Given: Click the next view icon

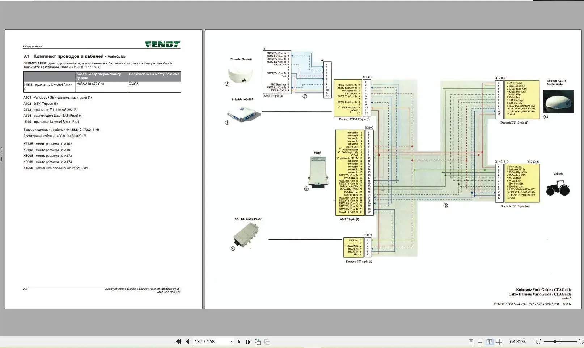Looking at the screenshot, I should [x=267, y=341].
